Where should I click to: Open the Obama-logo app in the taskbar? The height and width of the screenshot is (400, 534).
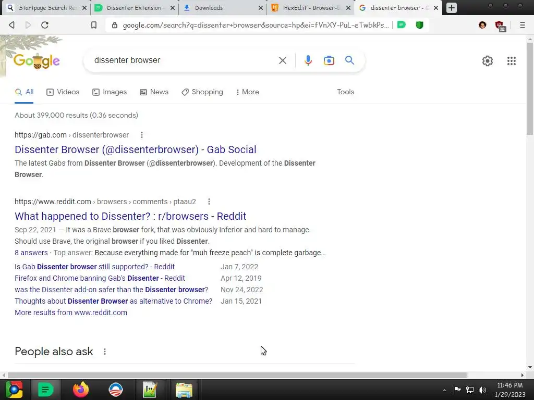[116, 390]
